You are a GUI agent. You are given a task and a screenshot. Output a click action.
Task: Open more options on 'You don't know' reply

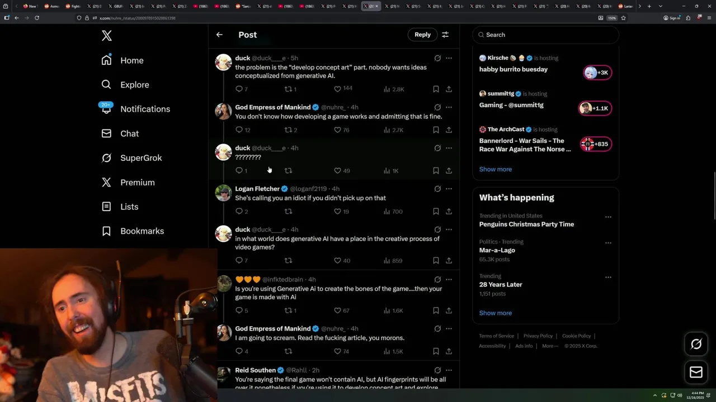[449, 107]
